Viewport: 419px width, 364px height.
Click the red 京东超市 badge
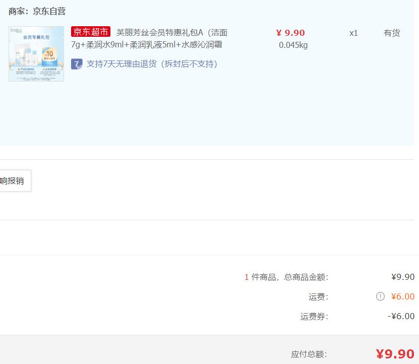click(91, 32)
